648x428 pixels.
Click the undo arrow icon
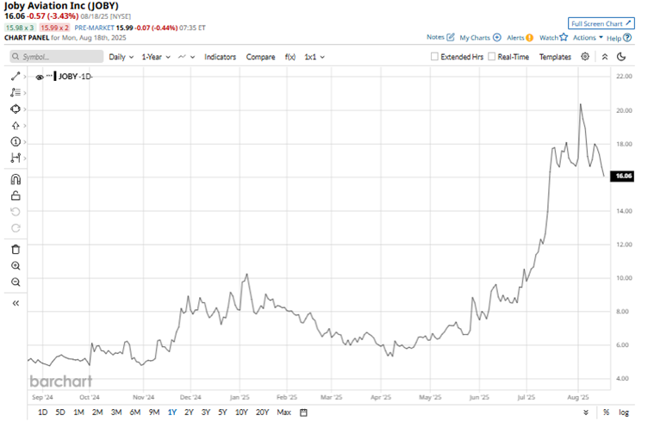(16, 212)
